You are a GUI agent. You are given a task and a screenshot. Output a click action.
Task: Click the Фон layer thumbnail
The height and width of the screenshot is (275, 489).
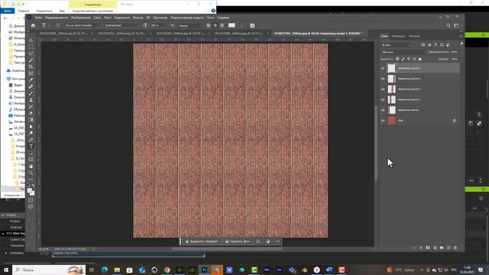tap(391, 121)
